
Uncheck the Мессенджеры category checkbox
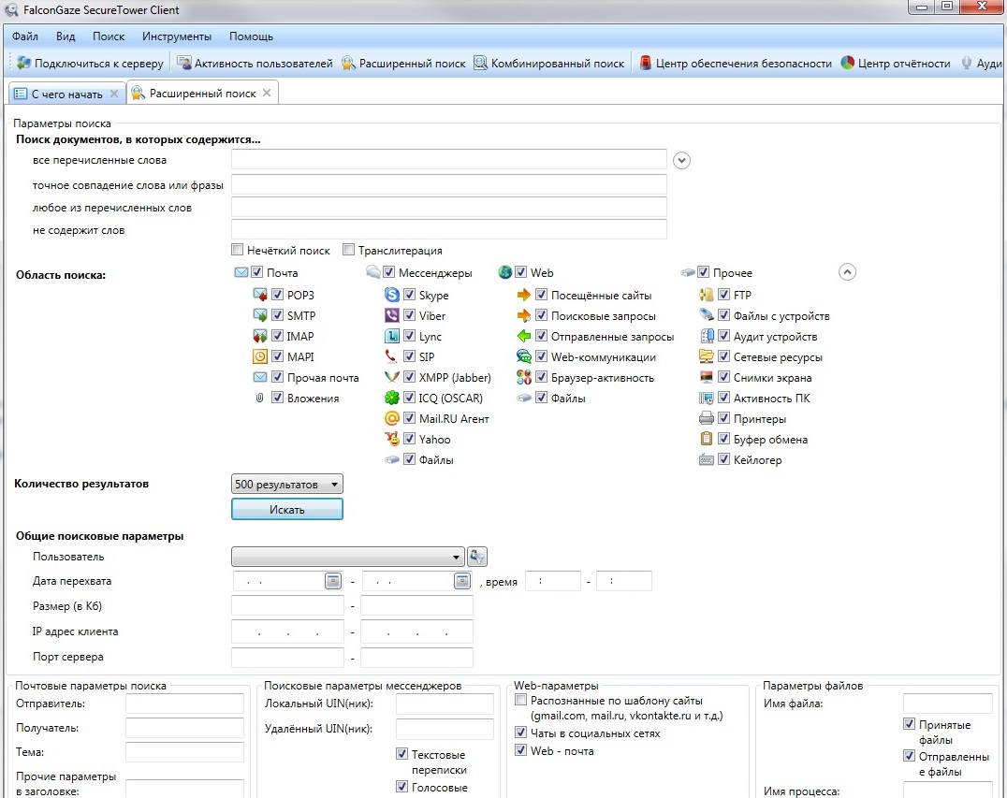[x=388, y=271]
